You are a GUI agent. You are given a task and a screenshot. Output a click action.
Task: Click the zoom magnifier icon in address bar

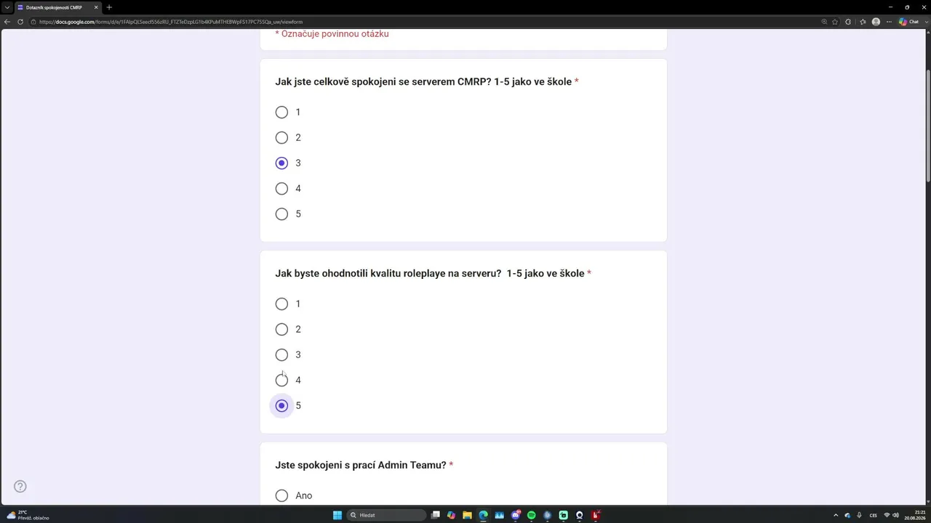click(x=824, y=22)
